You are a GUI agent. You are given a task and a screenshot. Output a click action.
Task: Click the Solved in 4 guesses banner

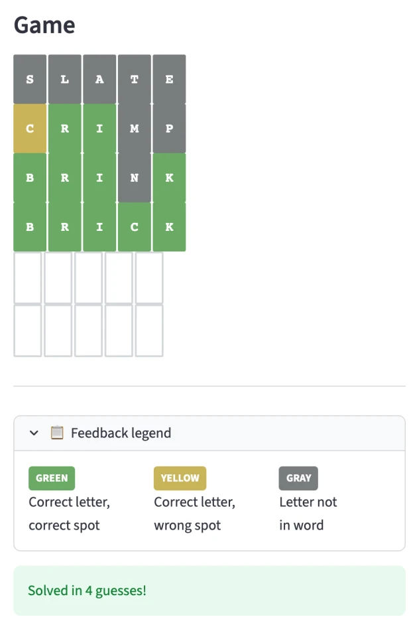[x=209, y=591]
